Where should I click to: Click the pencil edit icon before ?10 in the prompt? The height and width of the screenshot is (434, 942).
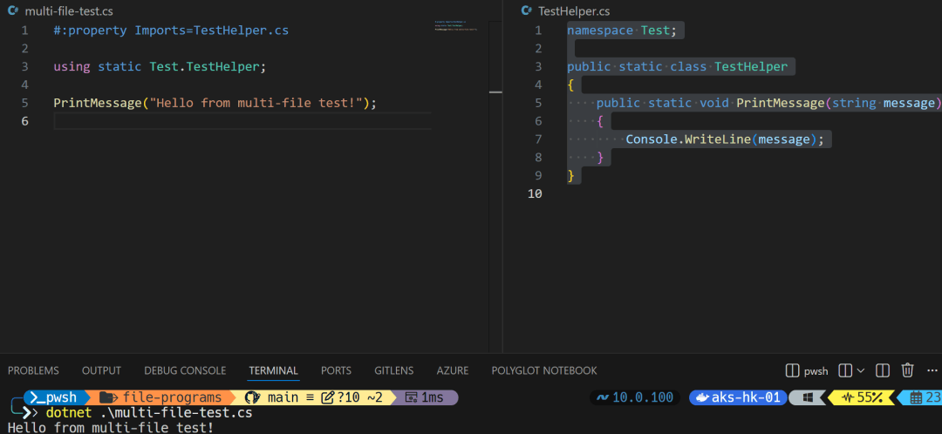327,397
